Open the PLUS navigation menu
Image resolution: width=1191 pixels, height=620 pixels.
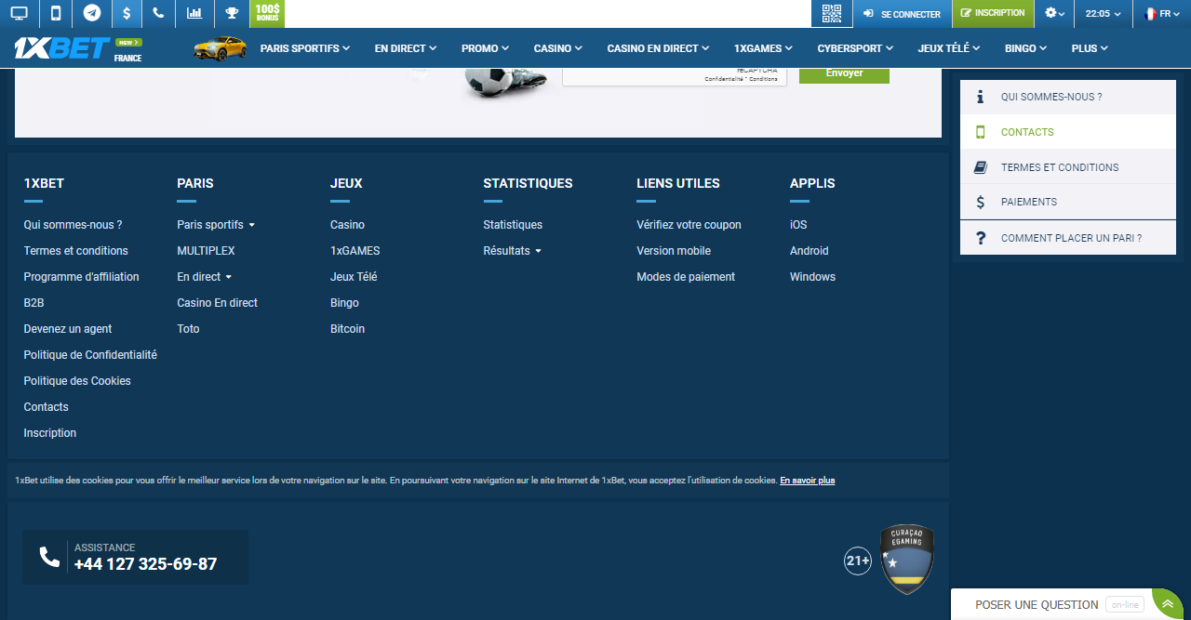tap(1090, 48)
